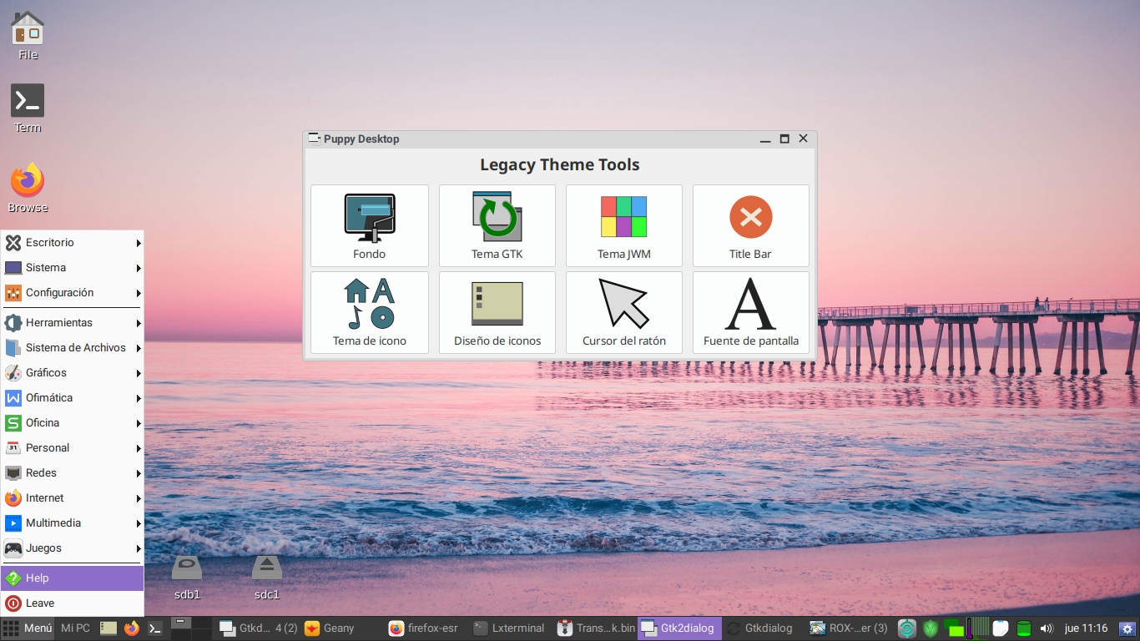Image resolution: width=1140 pixels, height=641 pixels.
Task: Switch to the Gtkdialog taskbar window
Action: pyautogui.click(x=764, y=628)
